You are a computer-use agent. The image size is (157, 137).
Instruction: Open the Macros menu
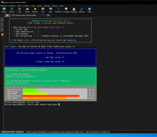55,6
